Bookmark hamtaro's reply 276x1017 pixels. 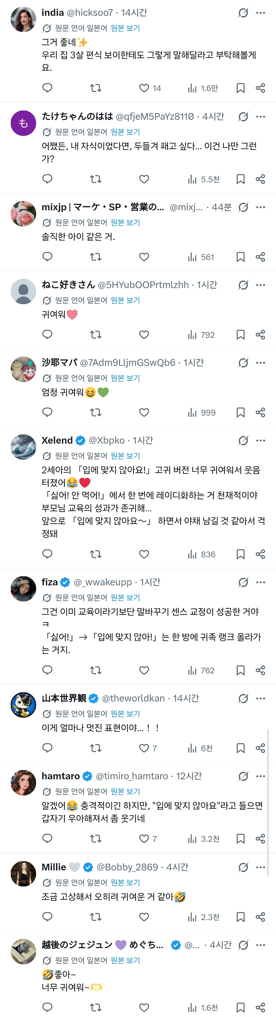[x=240, y=839]
